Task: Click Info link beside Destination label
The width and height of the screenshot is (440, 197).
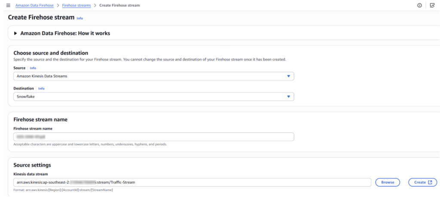Action: [x=42, y=88]
